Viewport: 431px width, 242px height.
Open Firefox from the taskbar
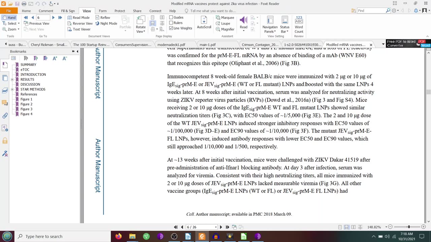[x=118, y=236]
